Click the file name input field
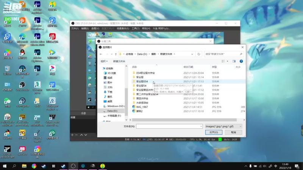 coord(169,127)
